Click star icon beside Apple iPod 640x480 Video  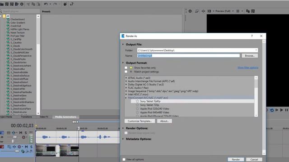(137, 112)
